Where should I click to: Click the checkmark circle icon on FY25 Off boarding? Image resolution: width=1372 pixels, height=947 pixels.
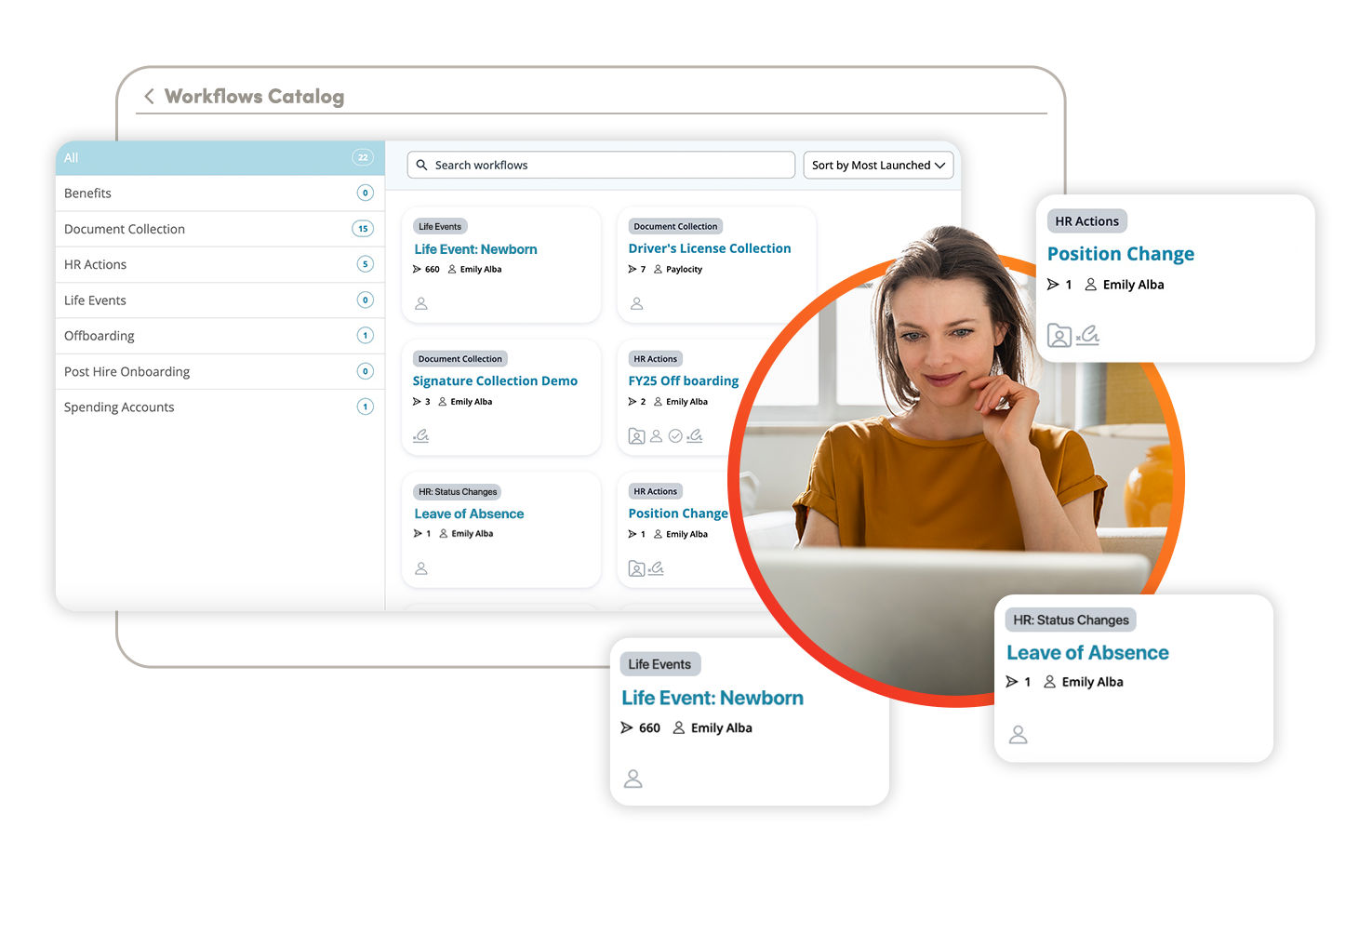(x=676, y=435)
